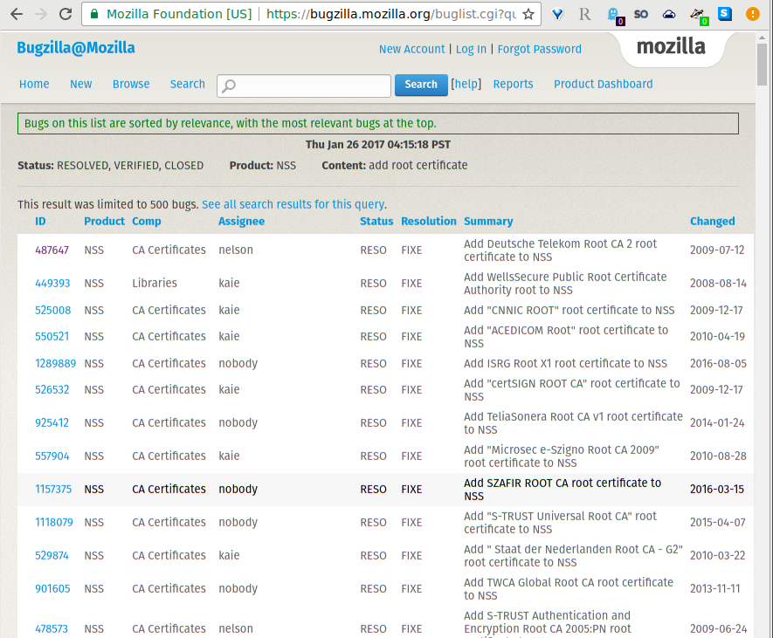Sort the list by Summary column

click(488, 222)
